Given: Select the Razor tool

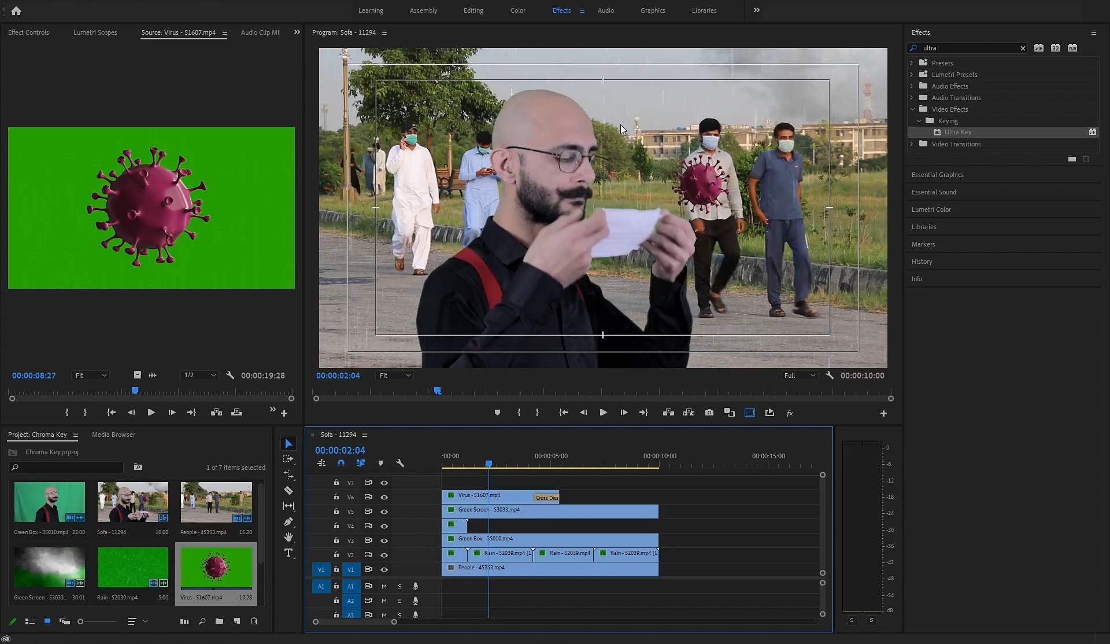Looking at the screenshot, I should coord(288,490).
